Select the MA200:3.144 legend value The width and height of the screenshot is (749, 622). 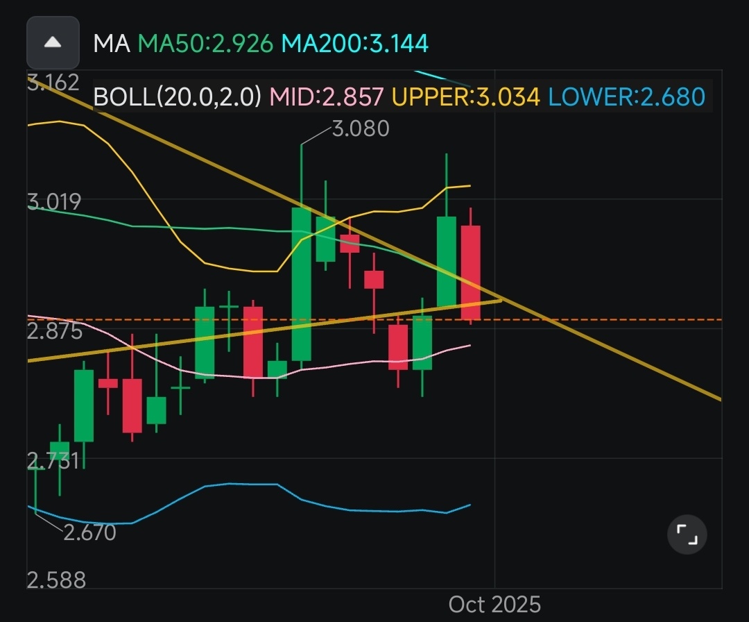355,44
